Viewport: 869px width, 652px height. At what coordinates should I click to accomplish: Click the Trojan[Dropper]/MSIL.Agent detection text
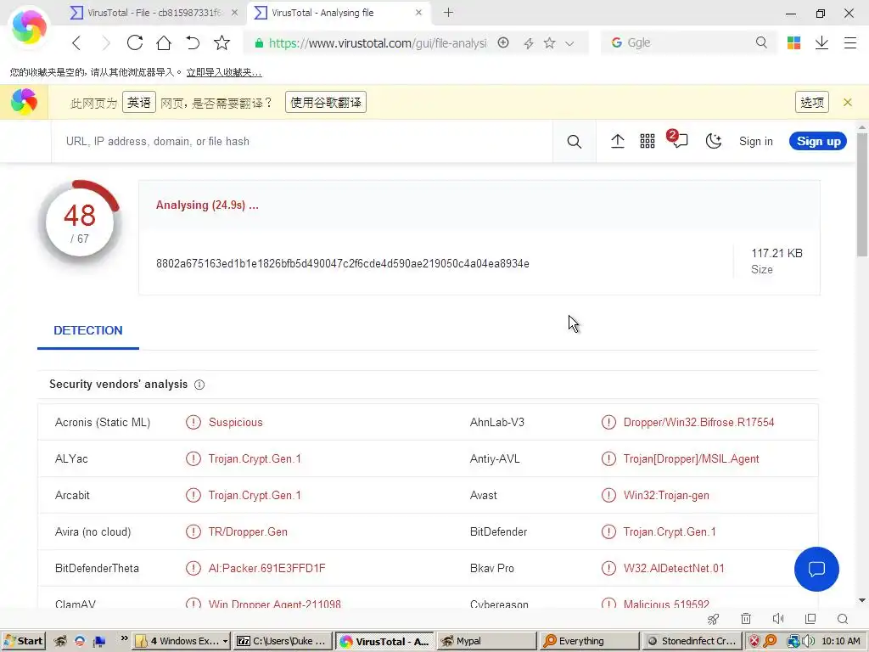(691, 459)
